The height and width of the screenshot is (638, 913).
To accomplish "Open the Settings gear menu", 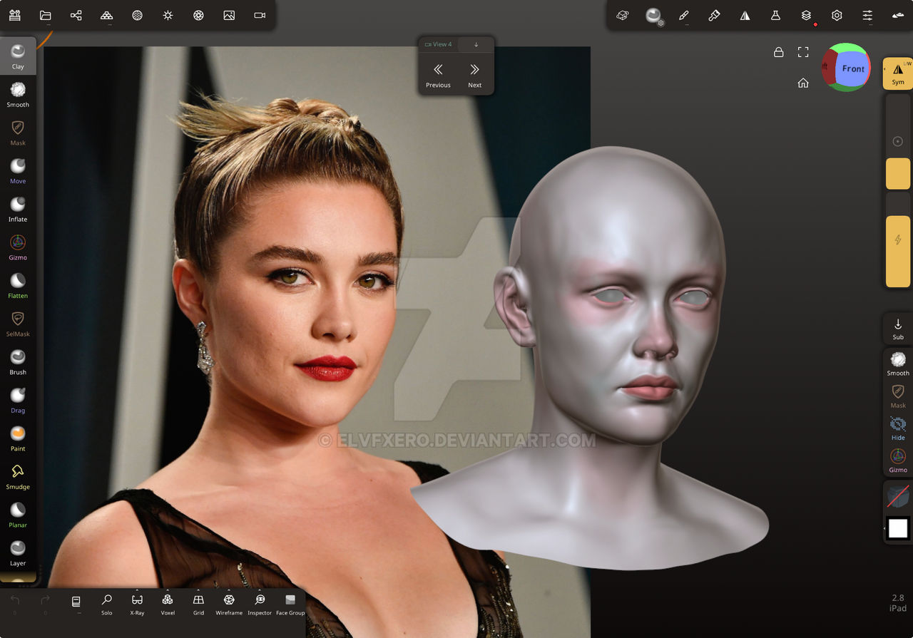I will tap(837, 15).
